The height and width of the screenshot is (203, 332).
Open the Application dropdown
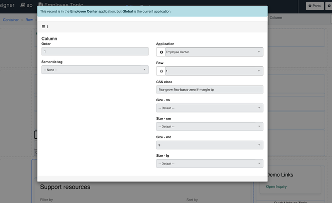click(214, 52)
